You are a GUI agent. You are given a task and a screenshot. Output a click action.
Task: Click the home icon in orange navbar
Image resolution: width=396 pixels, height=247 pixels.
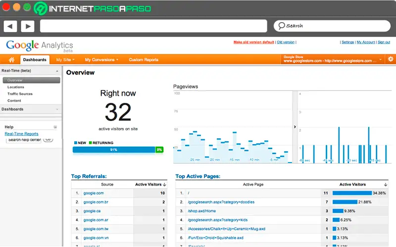[11, 60]
